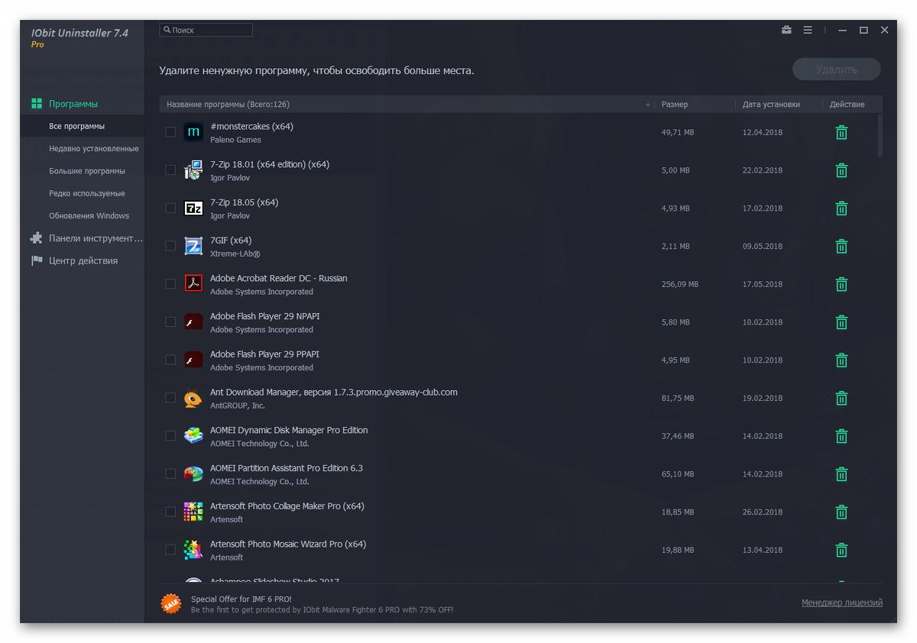Tick the Artensoft Photo Collage Maker checkbox
The height and width of the screenshot is (643, 917).
coord(170,512)
